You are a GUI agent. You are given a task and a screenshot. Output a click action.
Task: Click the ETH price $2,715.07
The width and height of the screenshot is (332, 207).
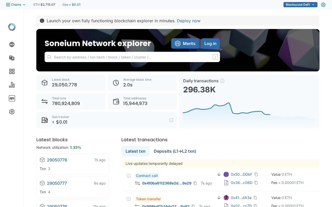48,5
